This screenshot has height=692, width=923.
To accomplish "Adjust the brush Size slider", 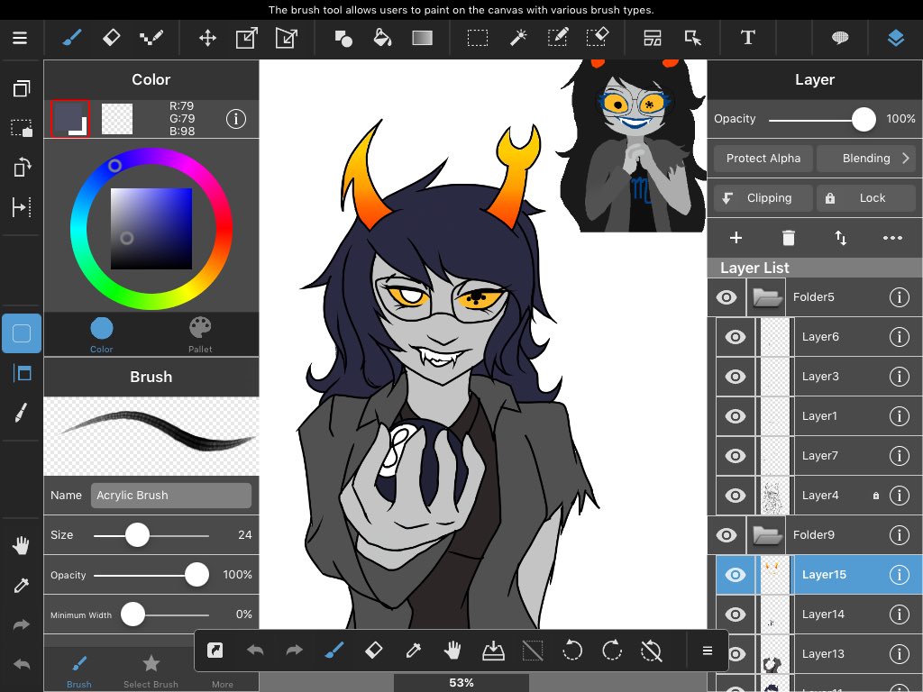I will point(151,535).
